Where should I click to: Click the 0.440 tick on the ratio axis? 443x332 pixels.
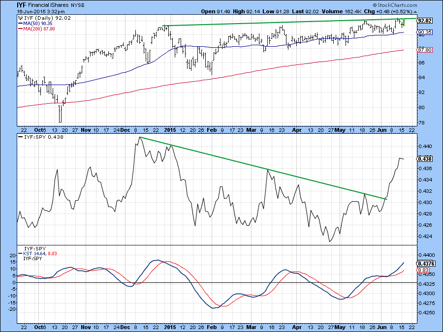425,147
